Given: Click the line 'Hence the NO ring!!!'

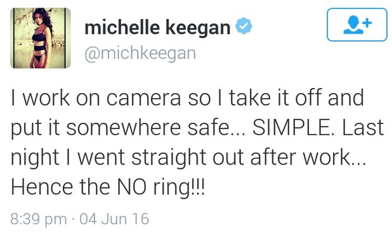Looking at the screenshot, I should (x=108, y=187).
